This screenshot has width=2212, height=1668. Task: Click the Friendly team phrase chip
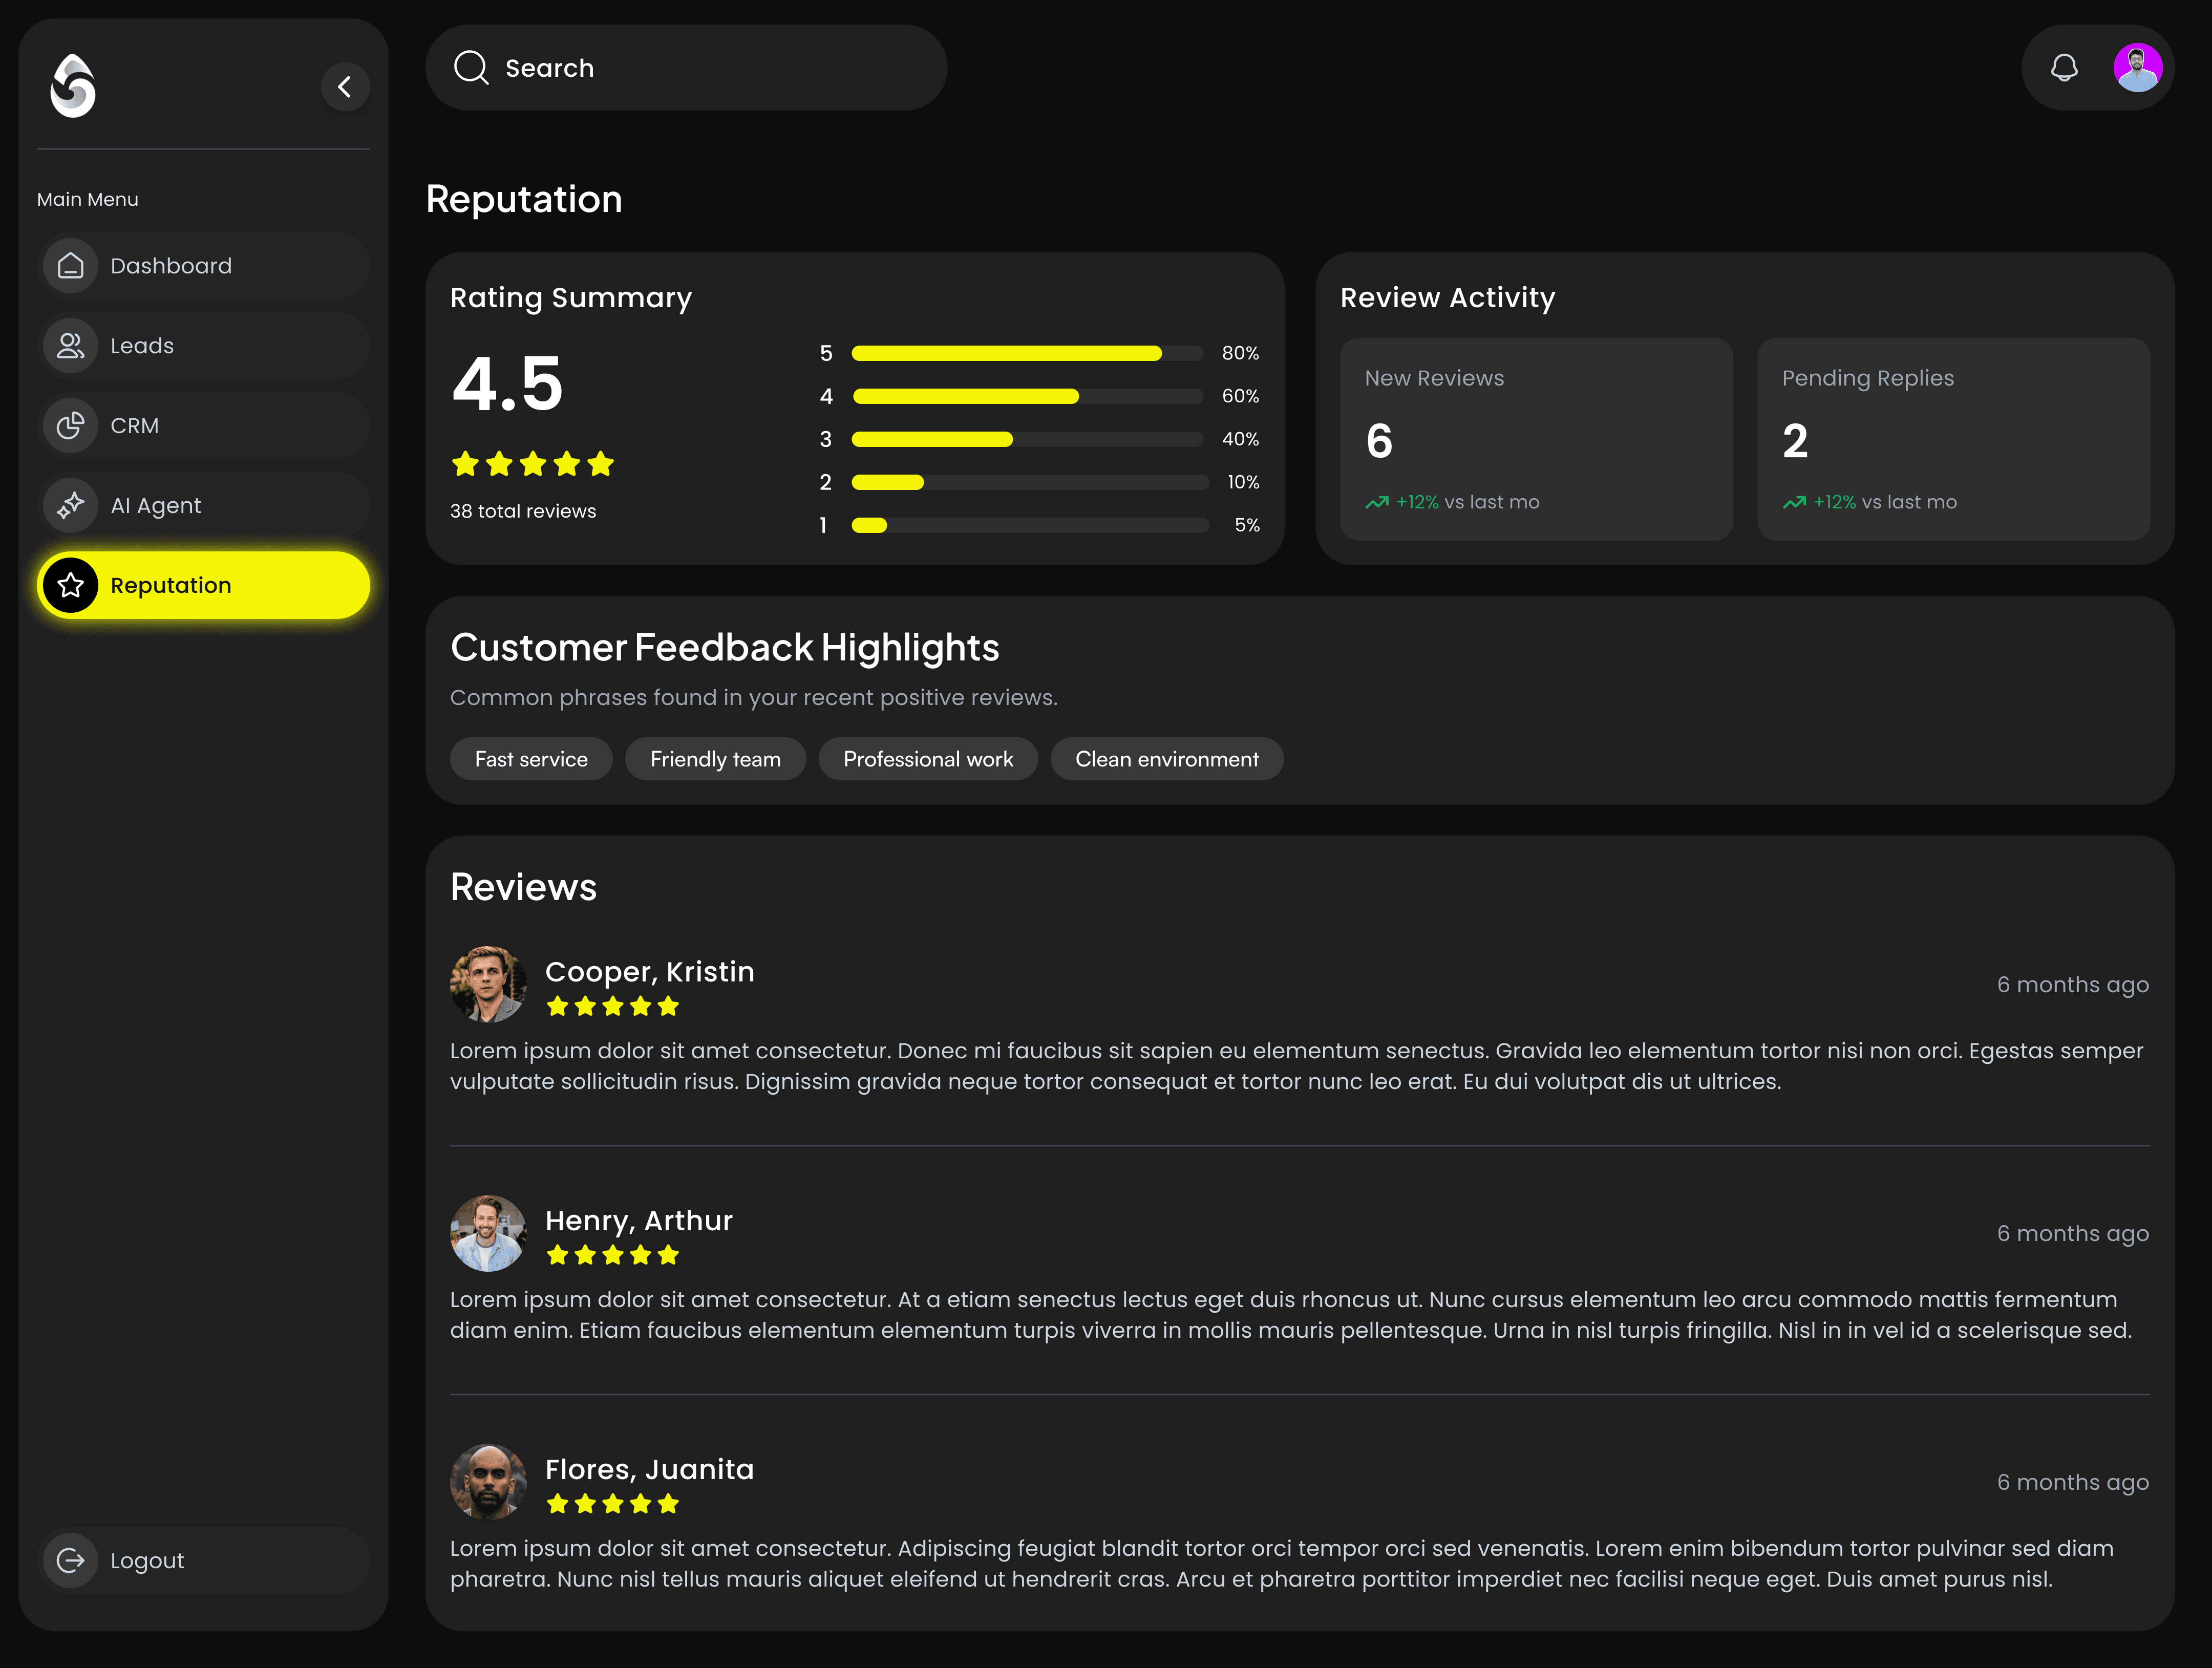pos(715,758)
